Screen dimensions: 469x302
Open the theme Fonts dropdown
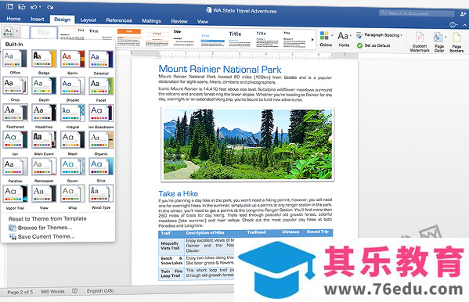tap(345, 39)
